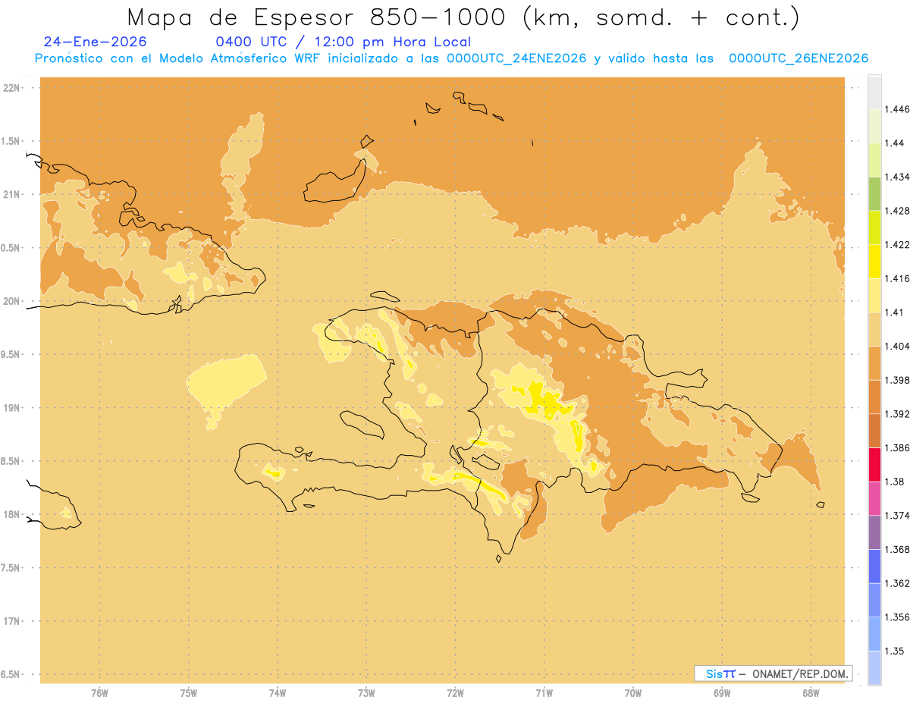The width and height of the screenshot is (910, 703).
Task: Click the colorbar value '1.35'
Action: pos(894,651)
